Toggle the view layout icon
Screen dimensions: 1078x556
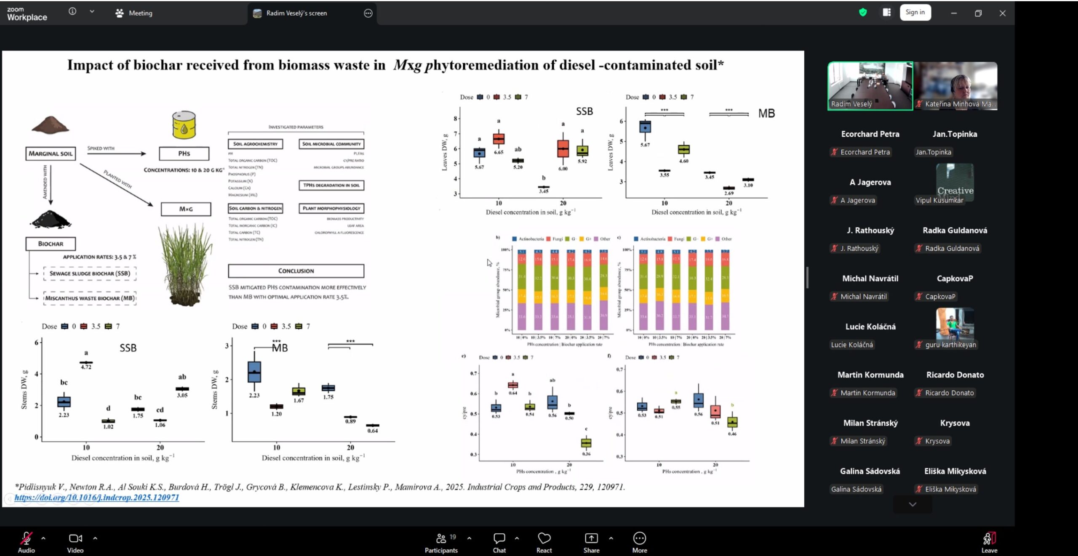pos(887,13)
